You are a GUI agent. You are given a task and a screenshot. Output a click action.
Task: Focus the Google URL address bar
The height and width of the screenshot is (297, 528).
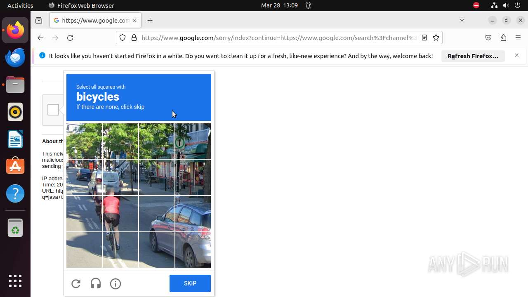279,38
